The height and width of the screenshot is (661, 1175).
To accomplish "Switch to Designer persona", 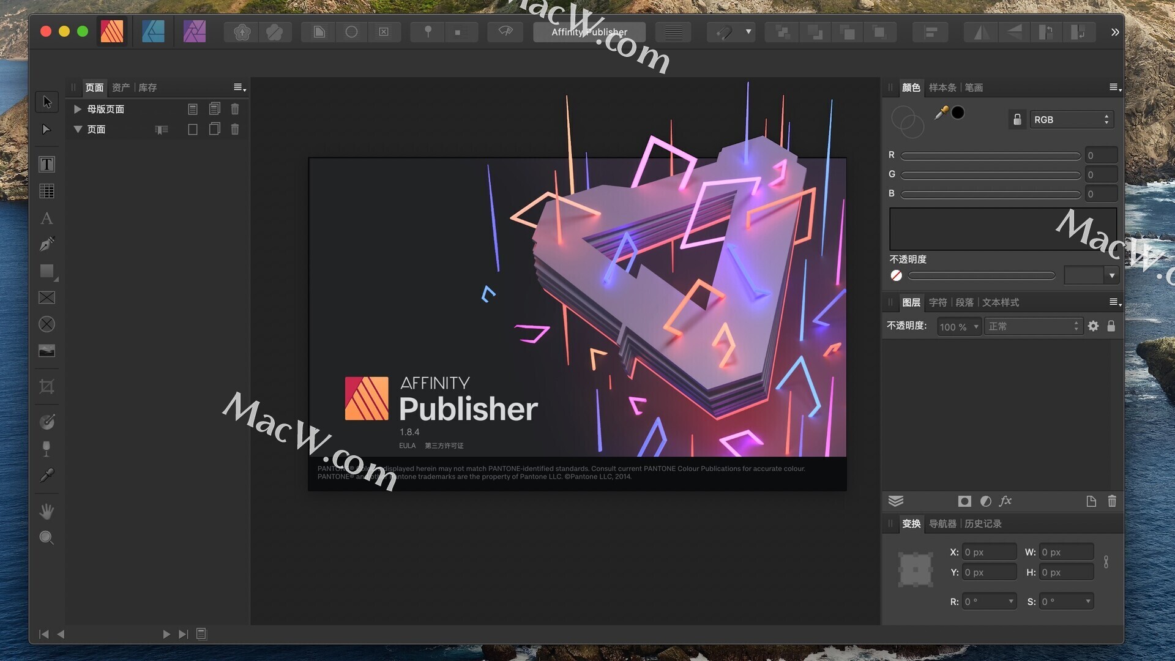I will pos(153,31).
